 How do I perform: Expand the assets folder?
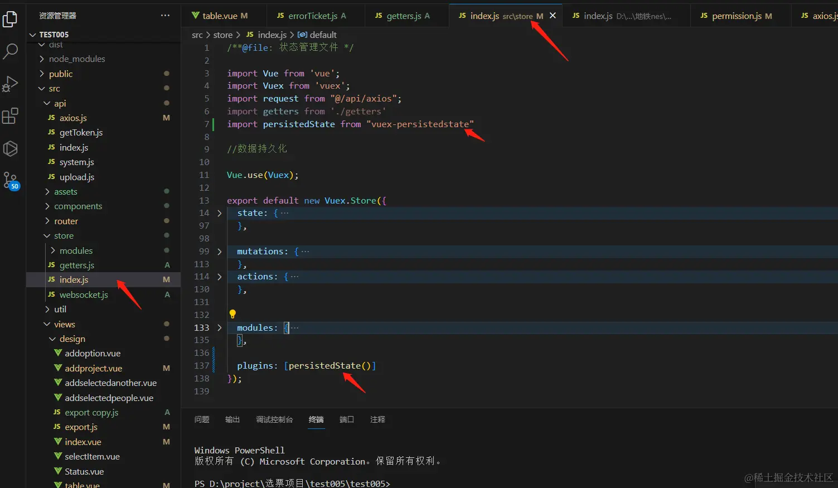tap(47, 191)
